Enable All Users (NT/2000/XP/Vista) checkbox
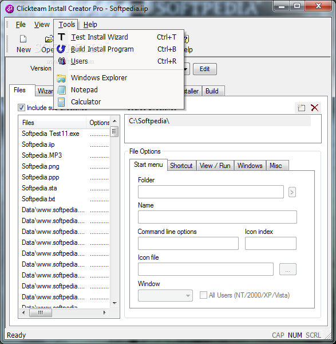 [203, 295]
